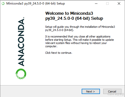Image resolution: width=125 pixels, height=97 pixels.
Task: Close the installer with the X
Action: click(x=119, y=3)
